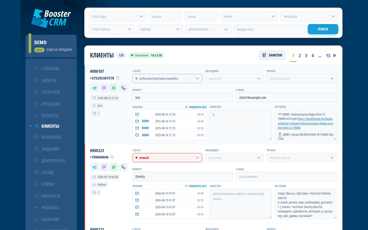Click the e-mail field with client1@example.com
368x230 pixels.
tap(286, 97)
